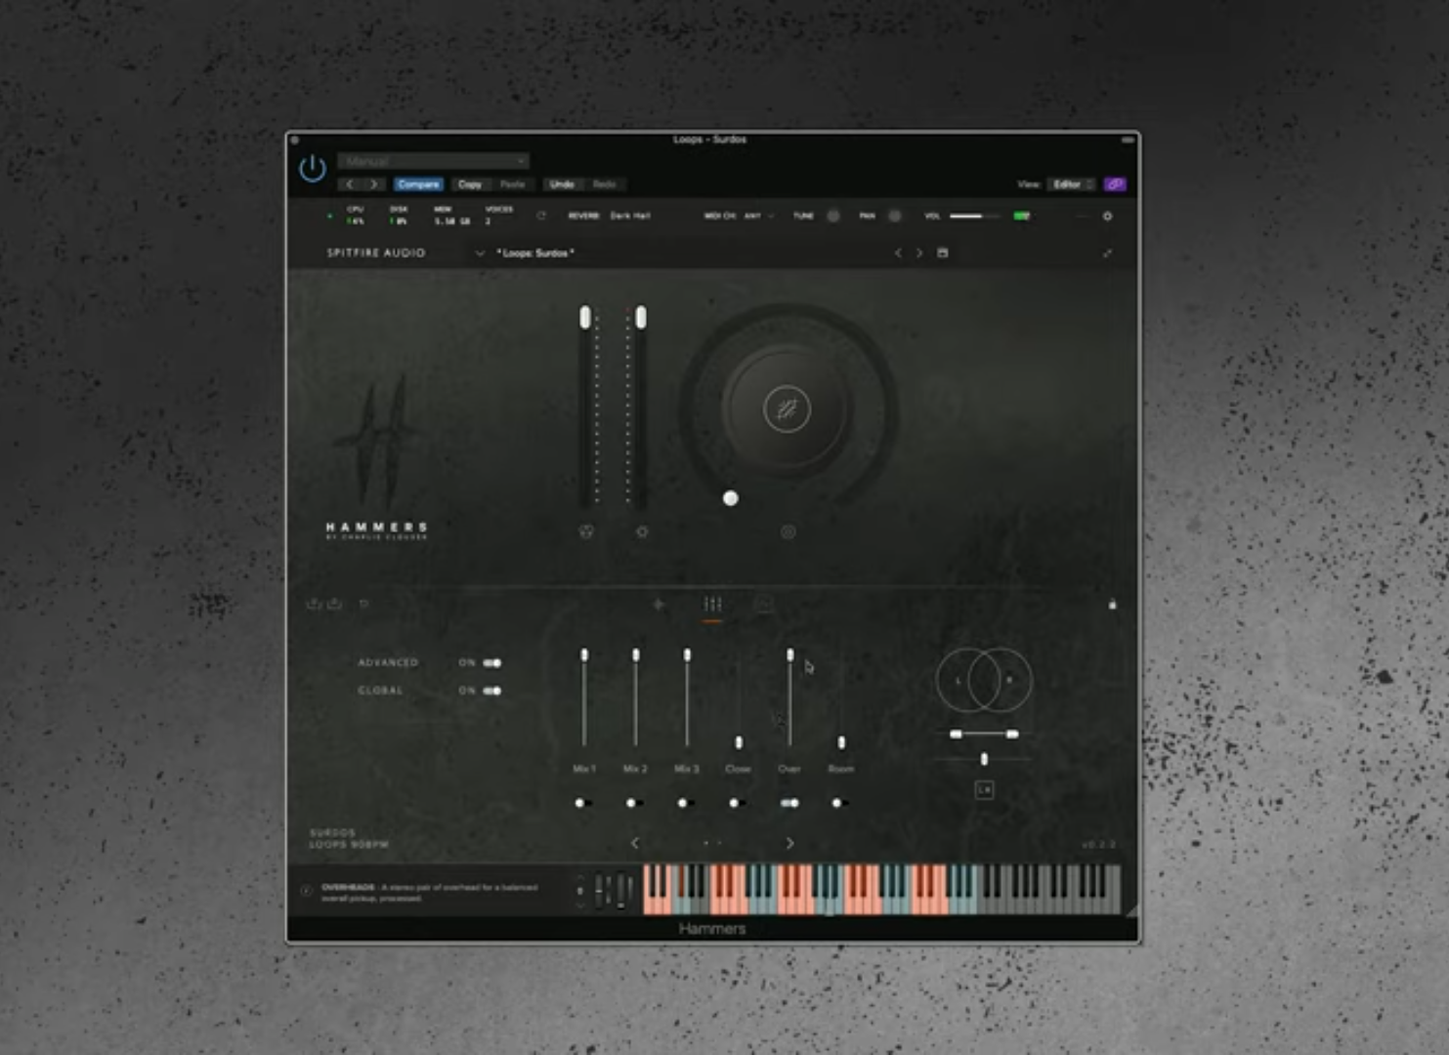Go to next preset beside Compare
Screen dimensions: 1449x1055
[373, 184]
